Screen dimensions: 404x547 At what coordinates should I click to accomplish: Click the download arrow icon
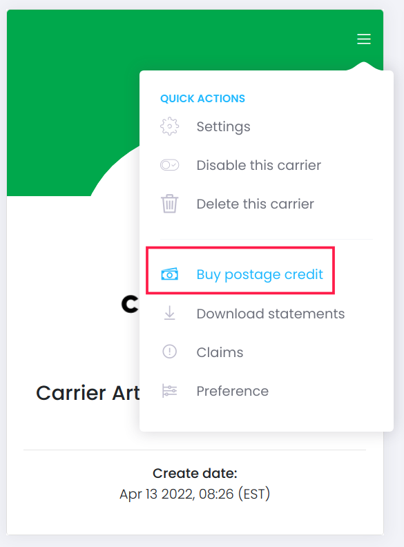[x=170, y=313]
